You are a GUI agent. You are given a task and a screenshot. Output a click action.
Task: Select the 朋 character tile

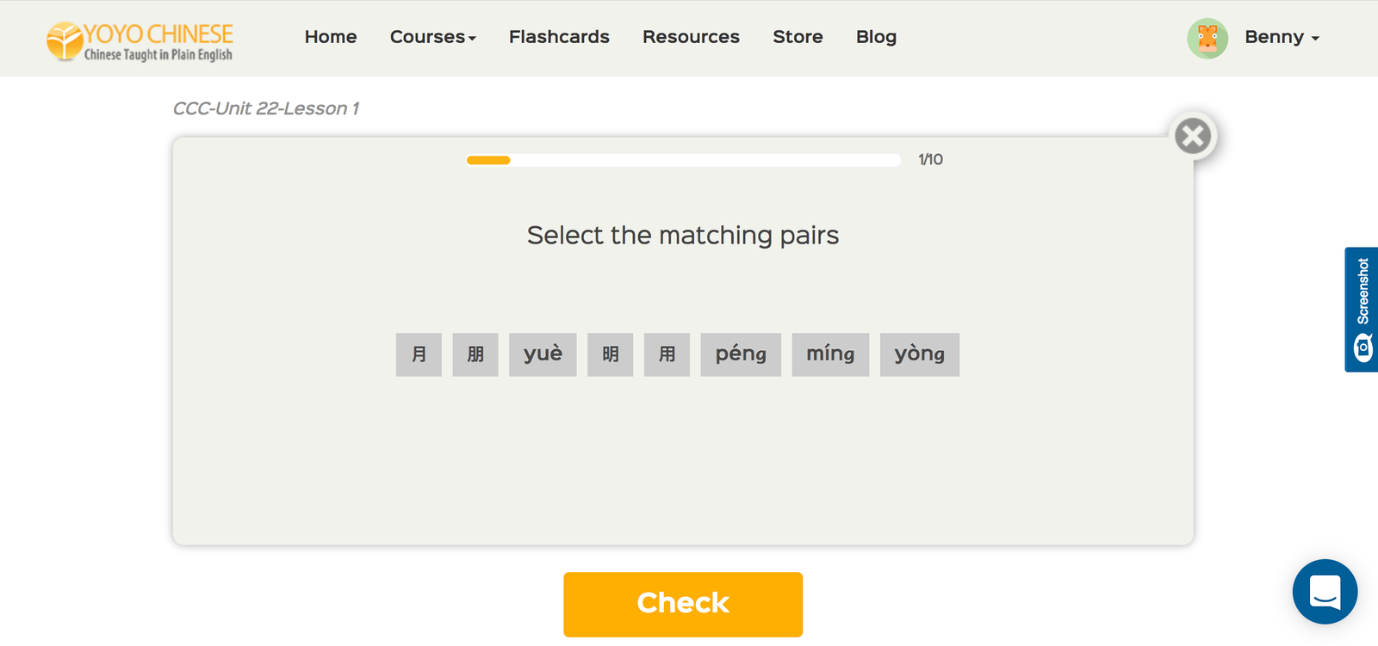click(x=475, y=354)
